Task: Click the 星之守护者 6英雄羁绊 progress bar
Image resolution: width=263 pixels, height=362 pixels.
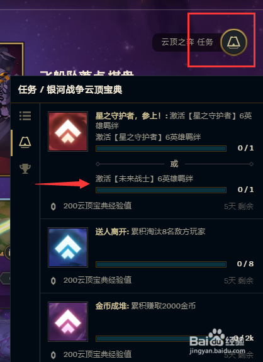Action: click(161, 149)
